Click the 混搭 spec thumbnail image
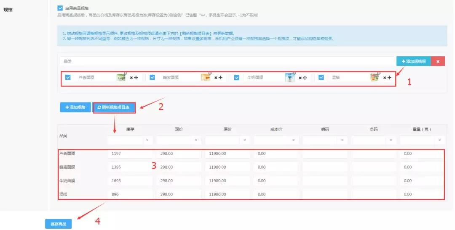 coord(374,78)
